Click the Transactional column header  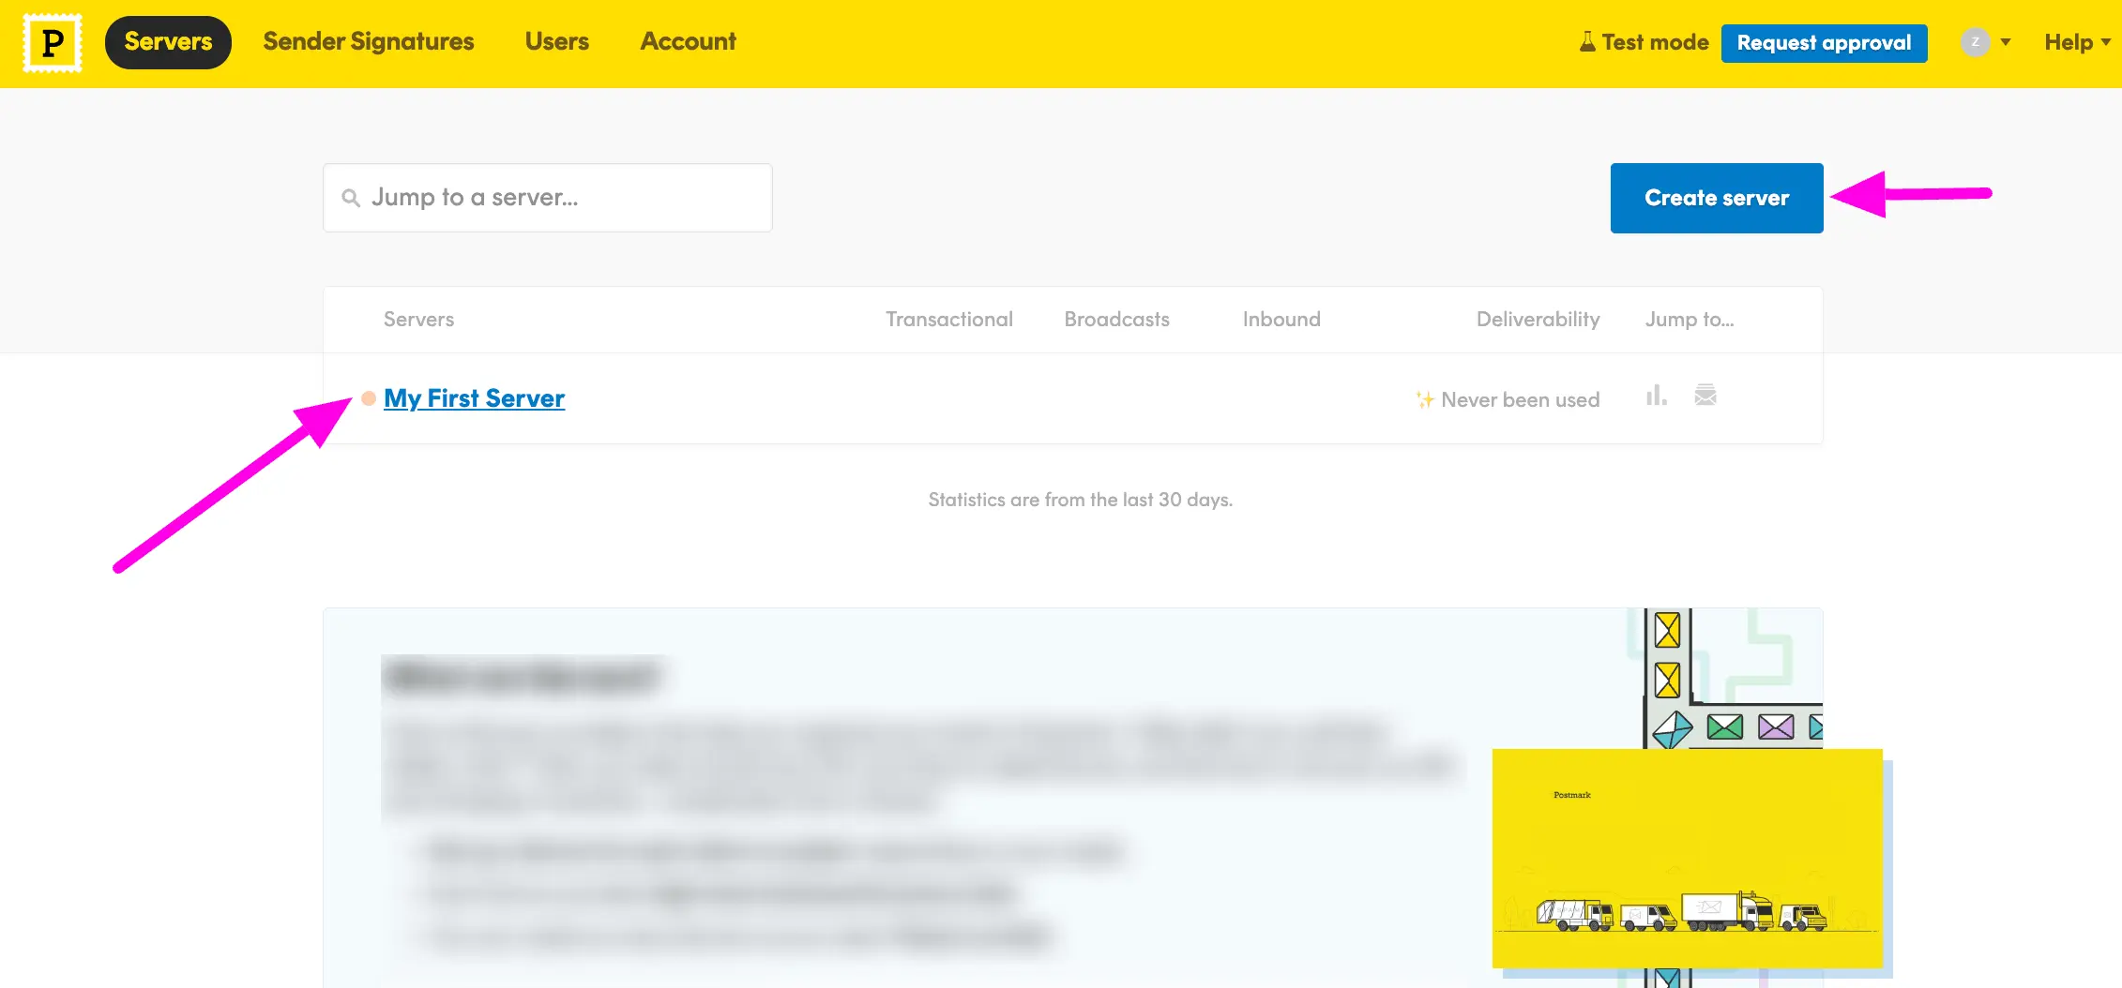949,320
